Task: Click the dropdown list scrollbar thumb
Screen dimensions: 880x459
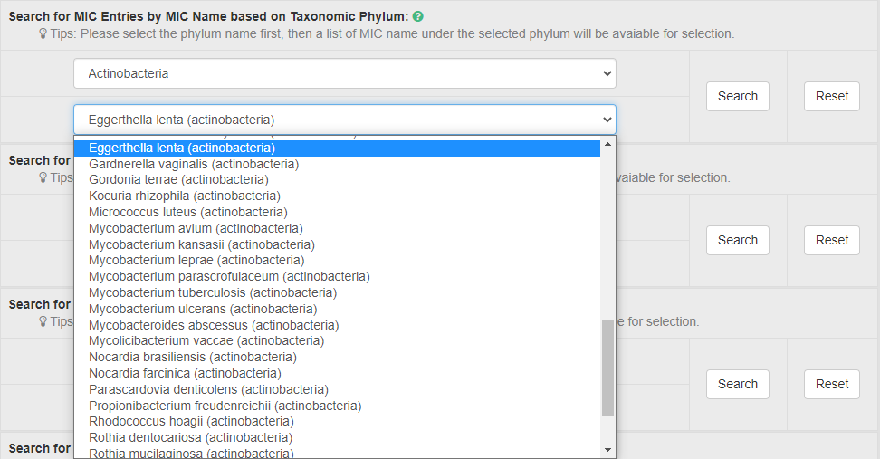Action: [x=607, y=367]
